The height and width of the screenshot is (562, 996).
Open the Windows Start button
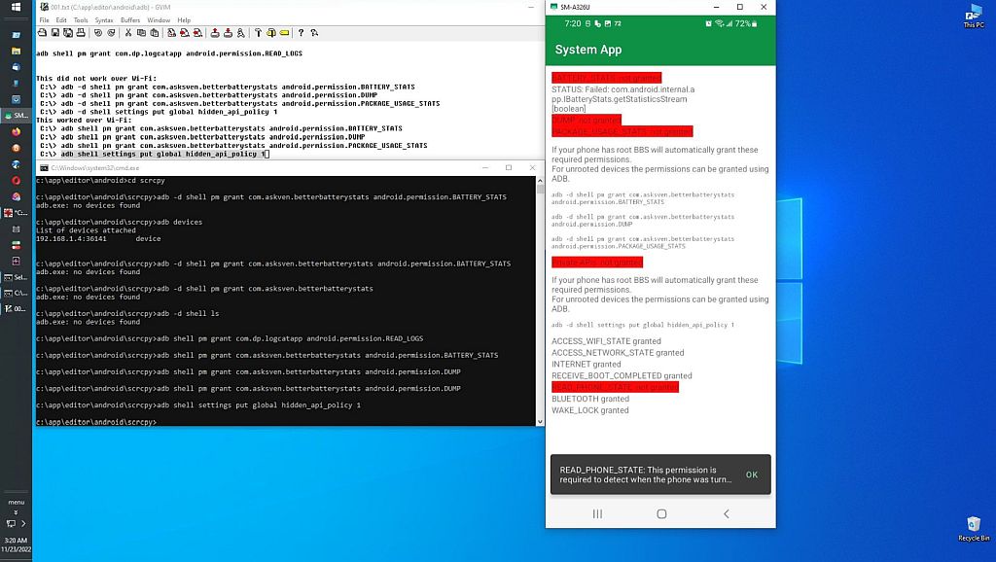[16, 8]
